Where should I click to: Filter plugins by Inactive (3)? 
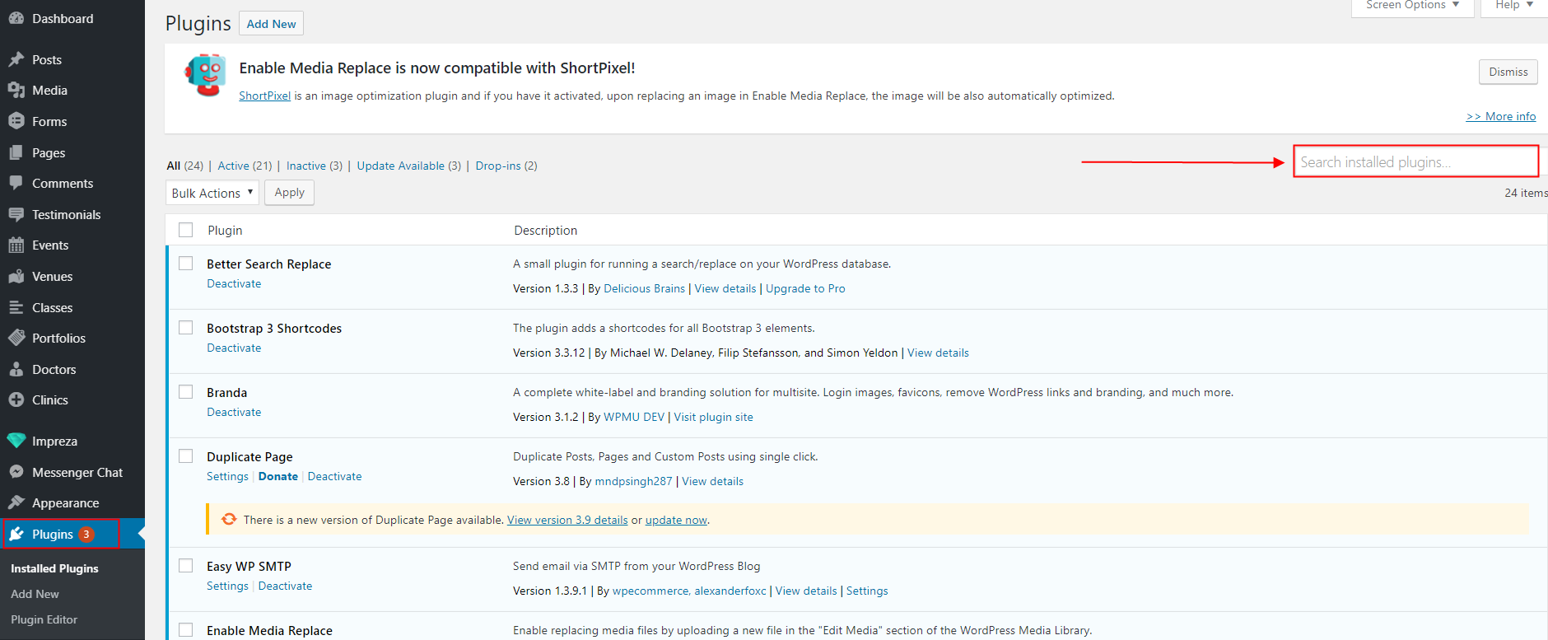(315, 166)
